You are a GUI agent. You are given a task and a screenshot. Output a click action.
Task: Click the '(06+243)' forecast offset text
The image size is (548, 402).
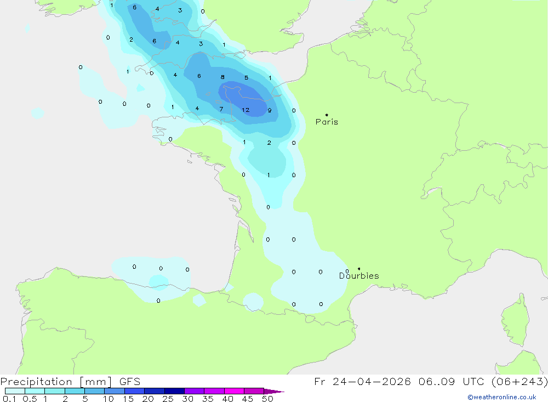(520, 381)
